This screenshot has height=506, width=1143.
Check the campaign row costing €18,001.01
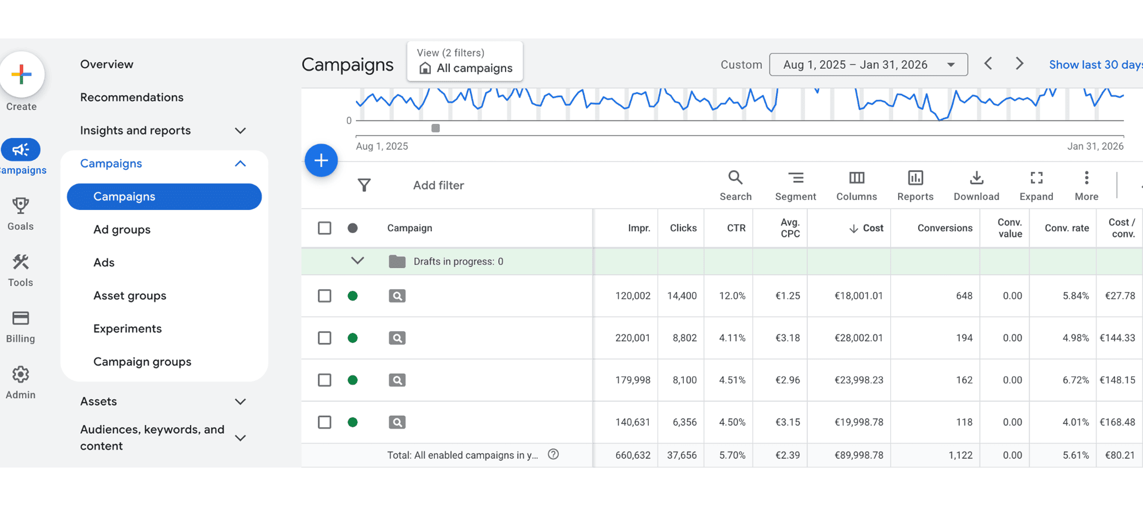click(325, 296)
